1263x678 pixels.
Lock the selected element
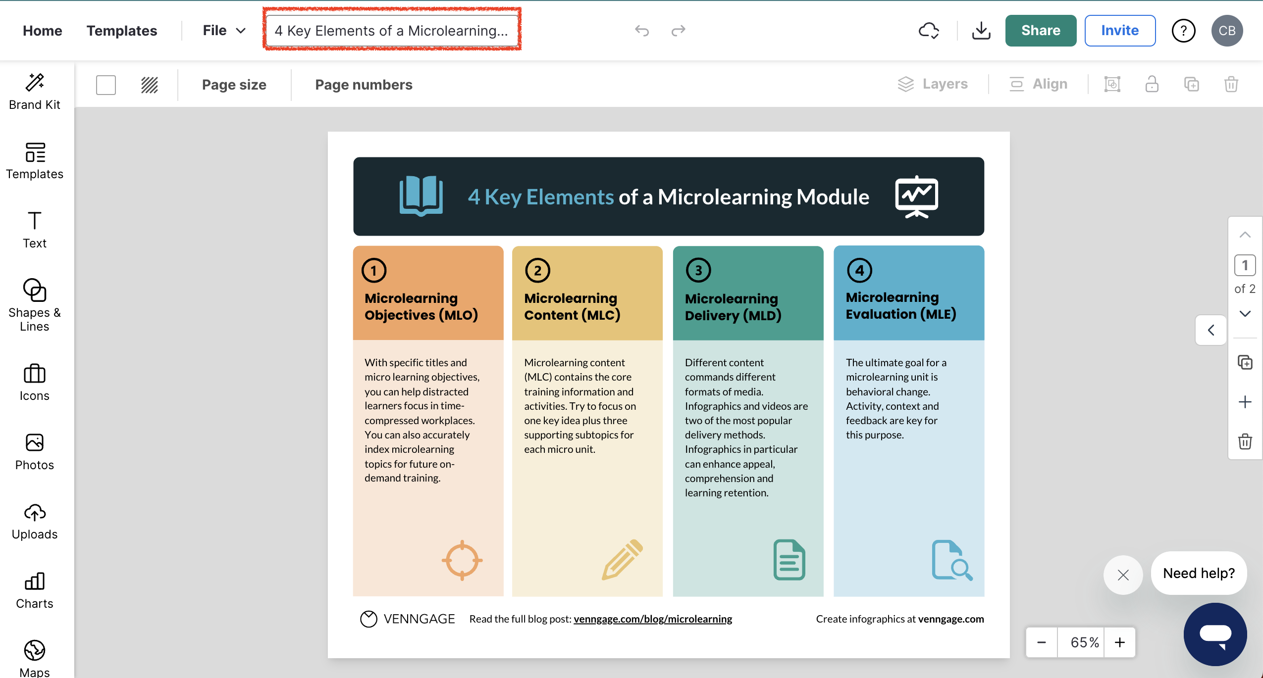(x=1152, y=84)
